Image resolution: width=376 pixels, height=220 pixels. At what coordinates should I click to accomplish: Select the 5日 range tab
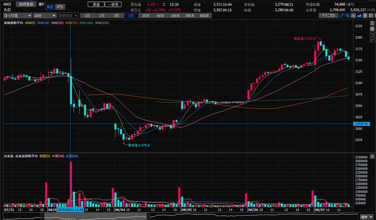131,16
